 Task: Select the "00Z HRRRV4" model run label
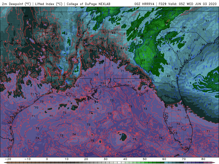(144, 4)
